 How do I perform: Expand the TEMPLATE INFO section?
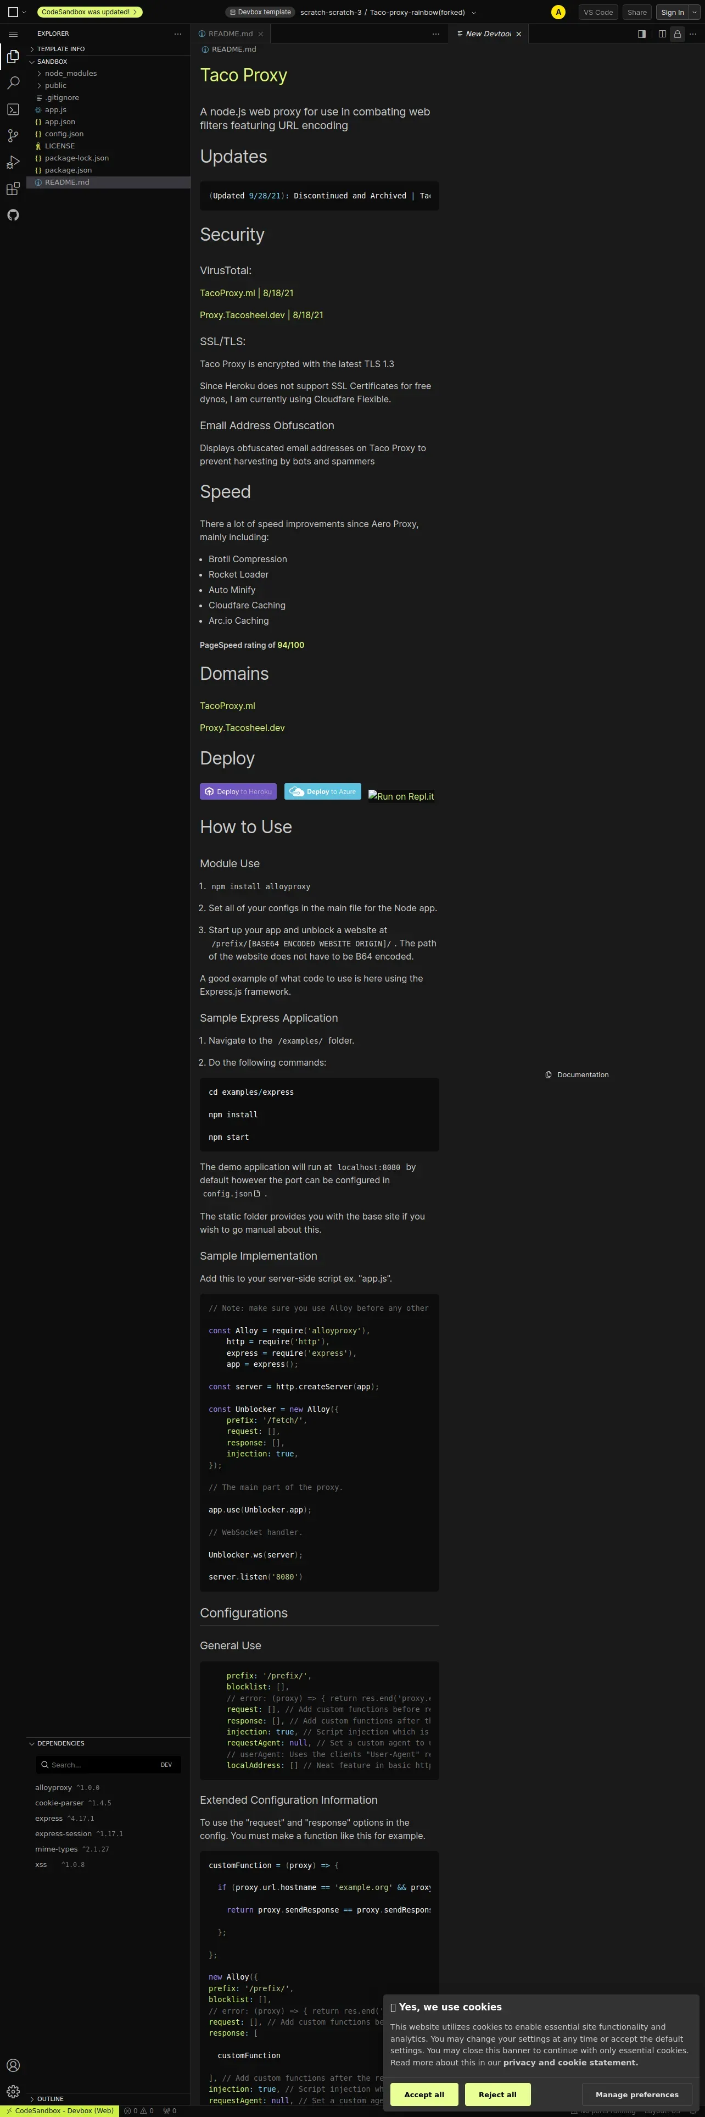108,49
